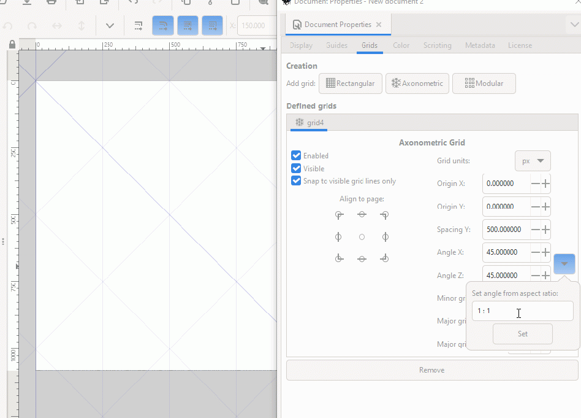Click the first blue snapping icon
581x418 pixels.
coord(162,26)
